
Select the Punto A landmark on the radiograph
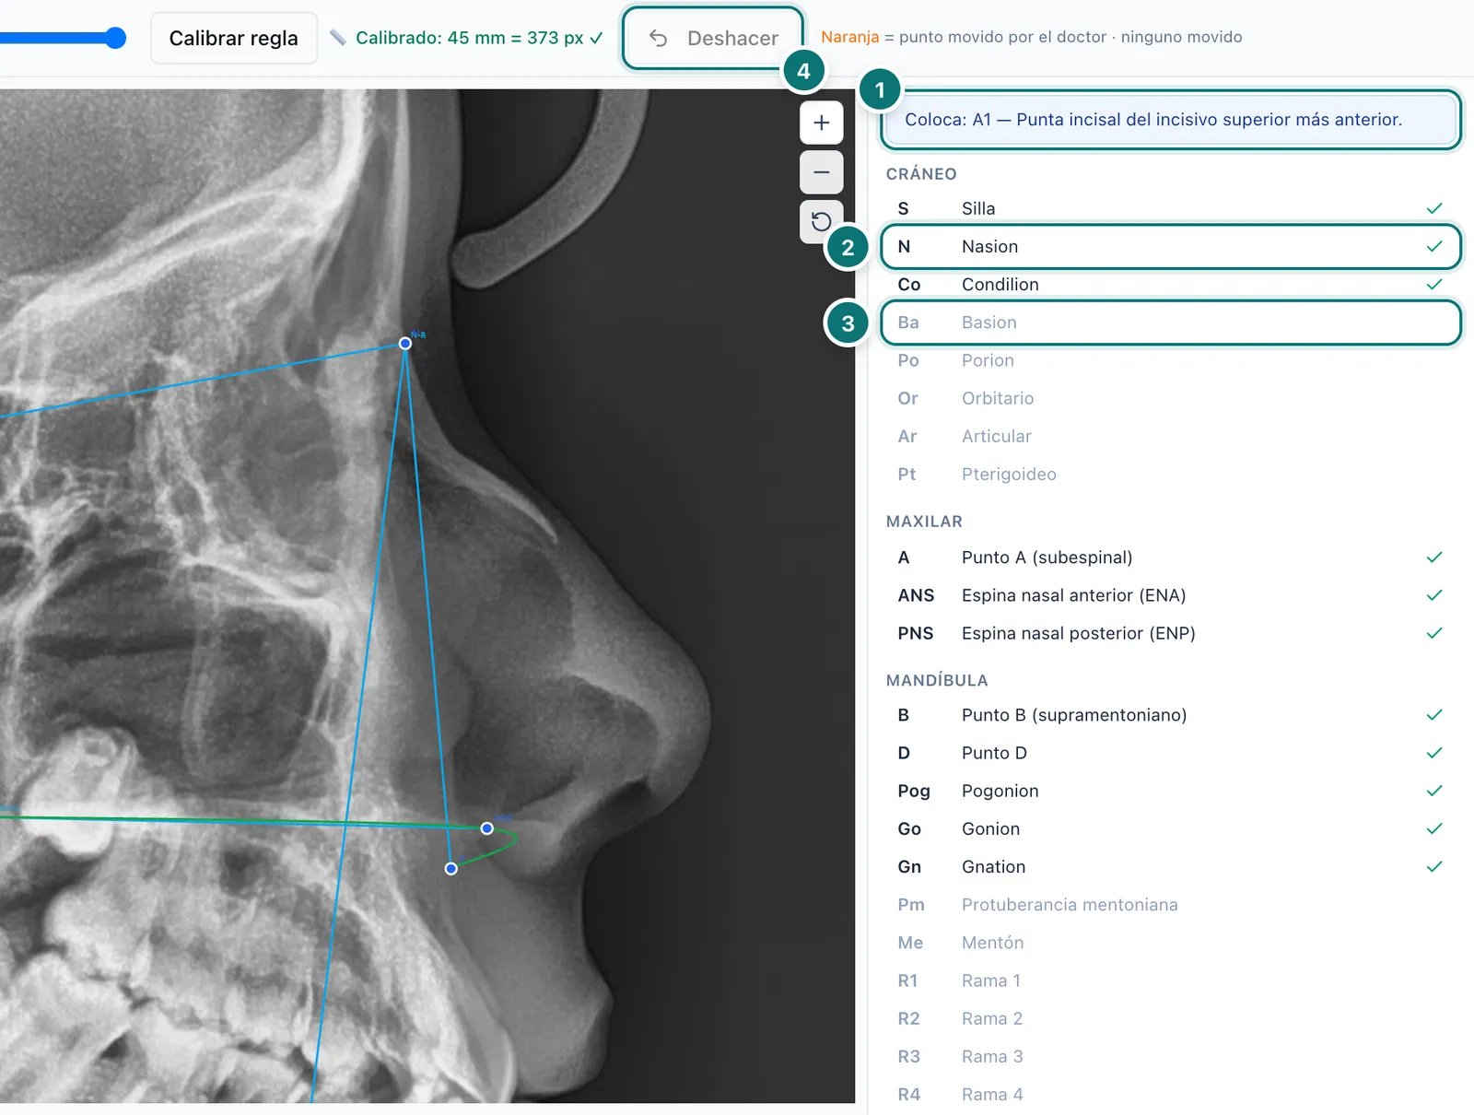pyautogui.click(x=451, y=868)
